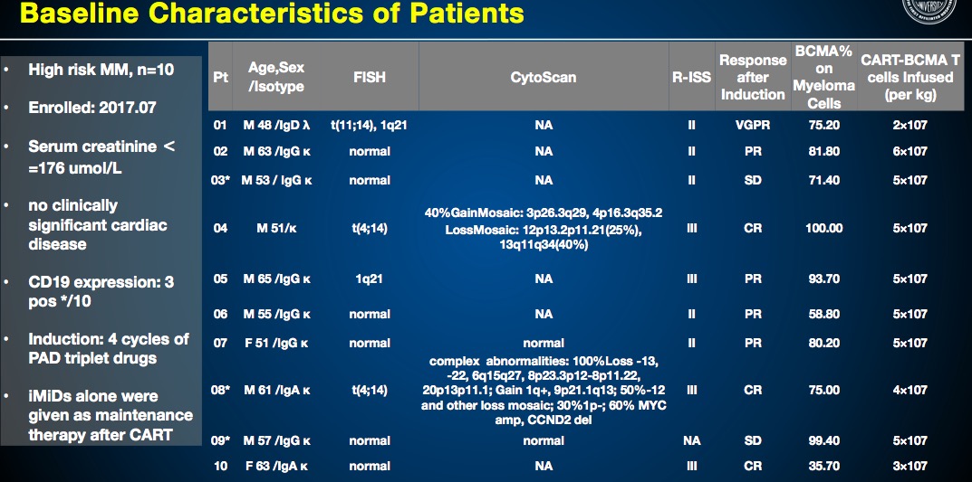
Task: Click the 'Response after Induction' header
Action: [x=753, y=78]
